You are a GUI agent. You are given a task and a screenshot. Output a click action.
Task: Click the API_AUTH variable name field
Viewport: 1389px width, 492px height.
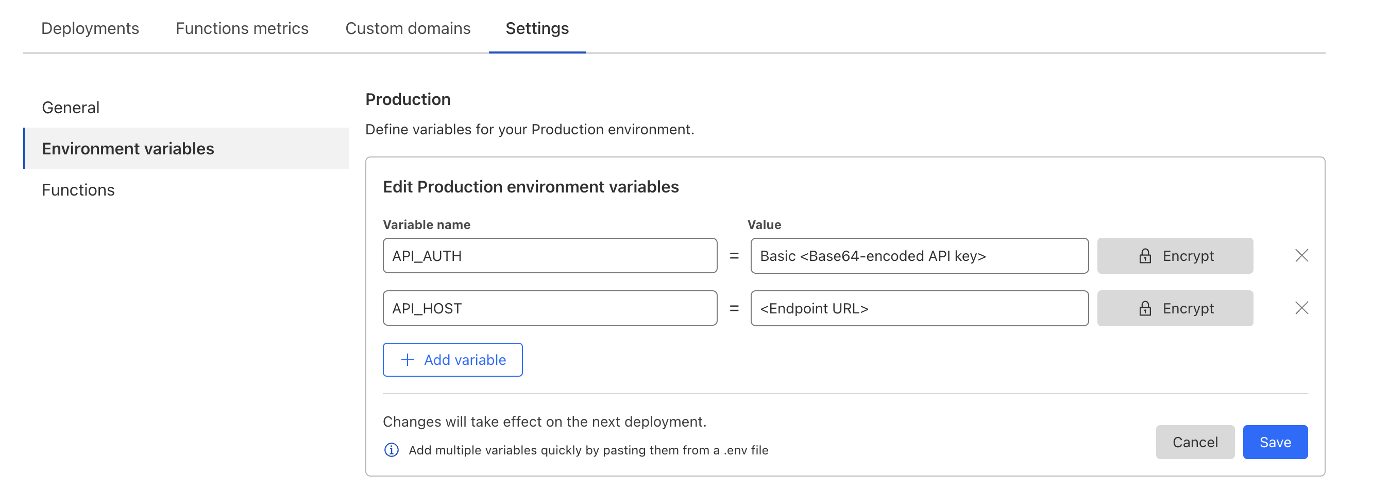549,255
